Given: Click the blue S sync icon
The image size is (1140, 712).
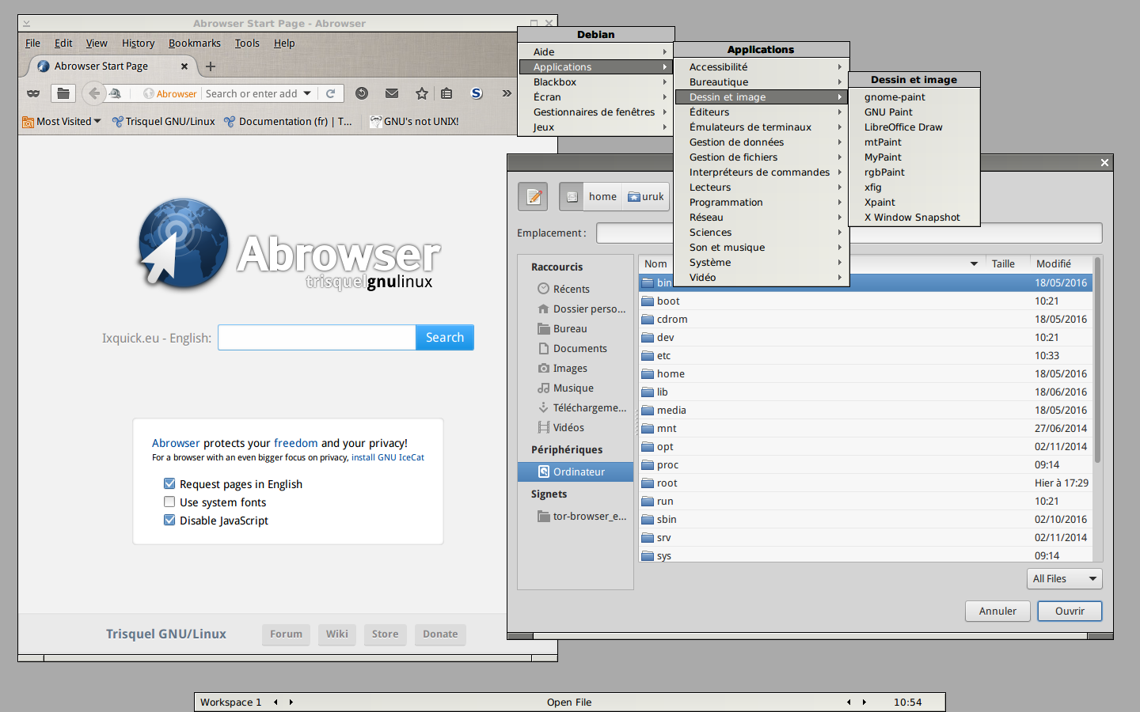Looking at the screenshot, I should point(477,93).
